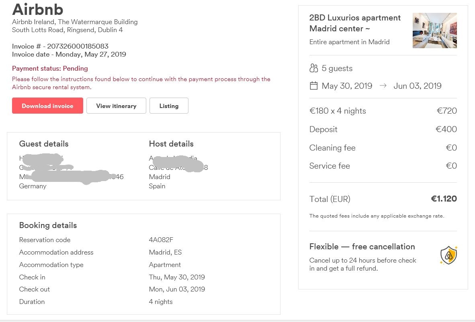Select the reservation code 4A082F
The height and width of the screenshot is (322, 475).
[161, 240]
